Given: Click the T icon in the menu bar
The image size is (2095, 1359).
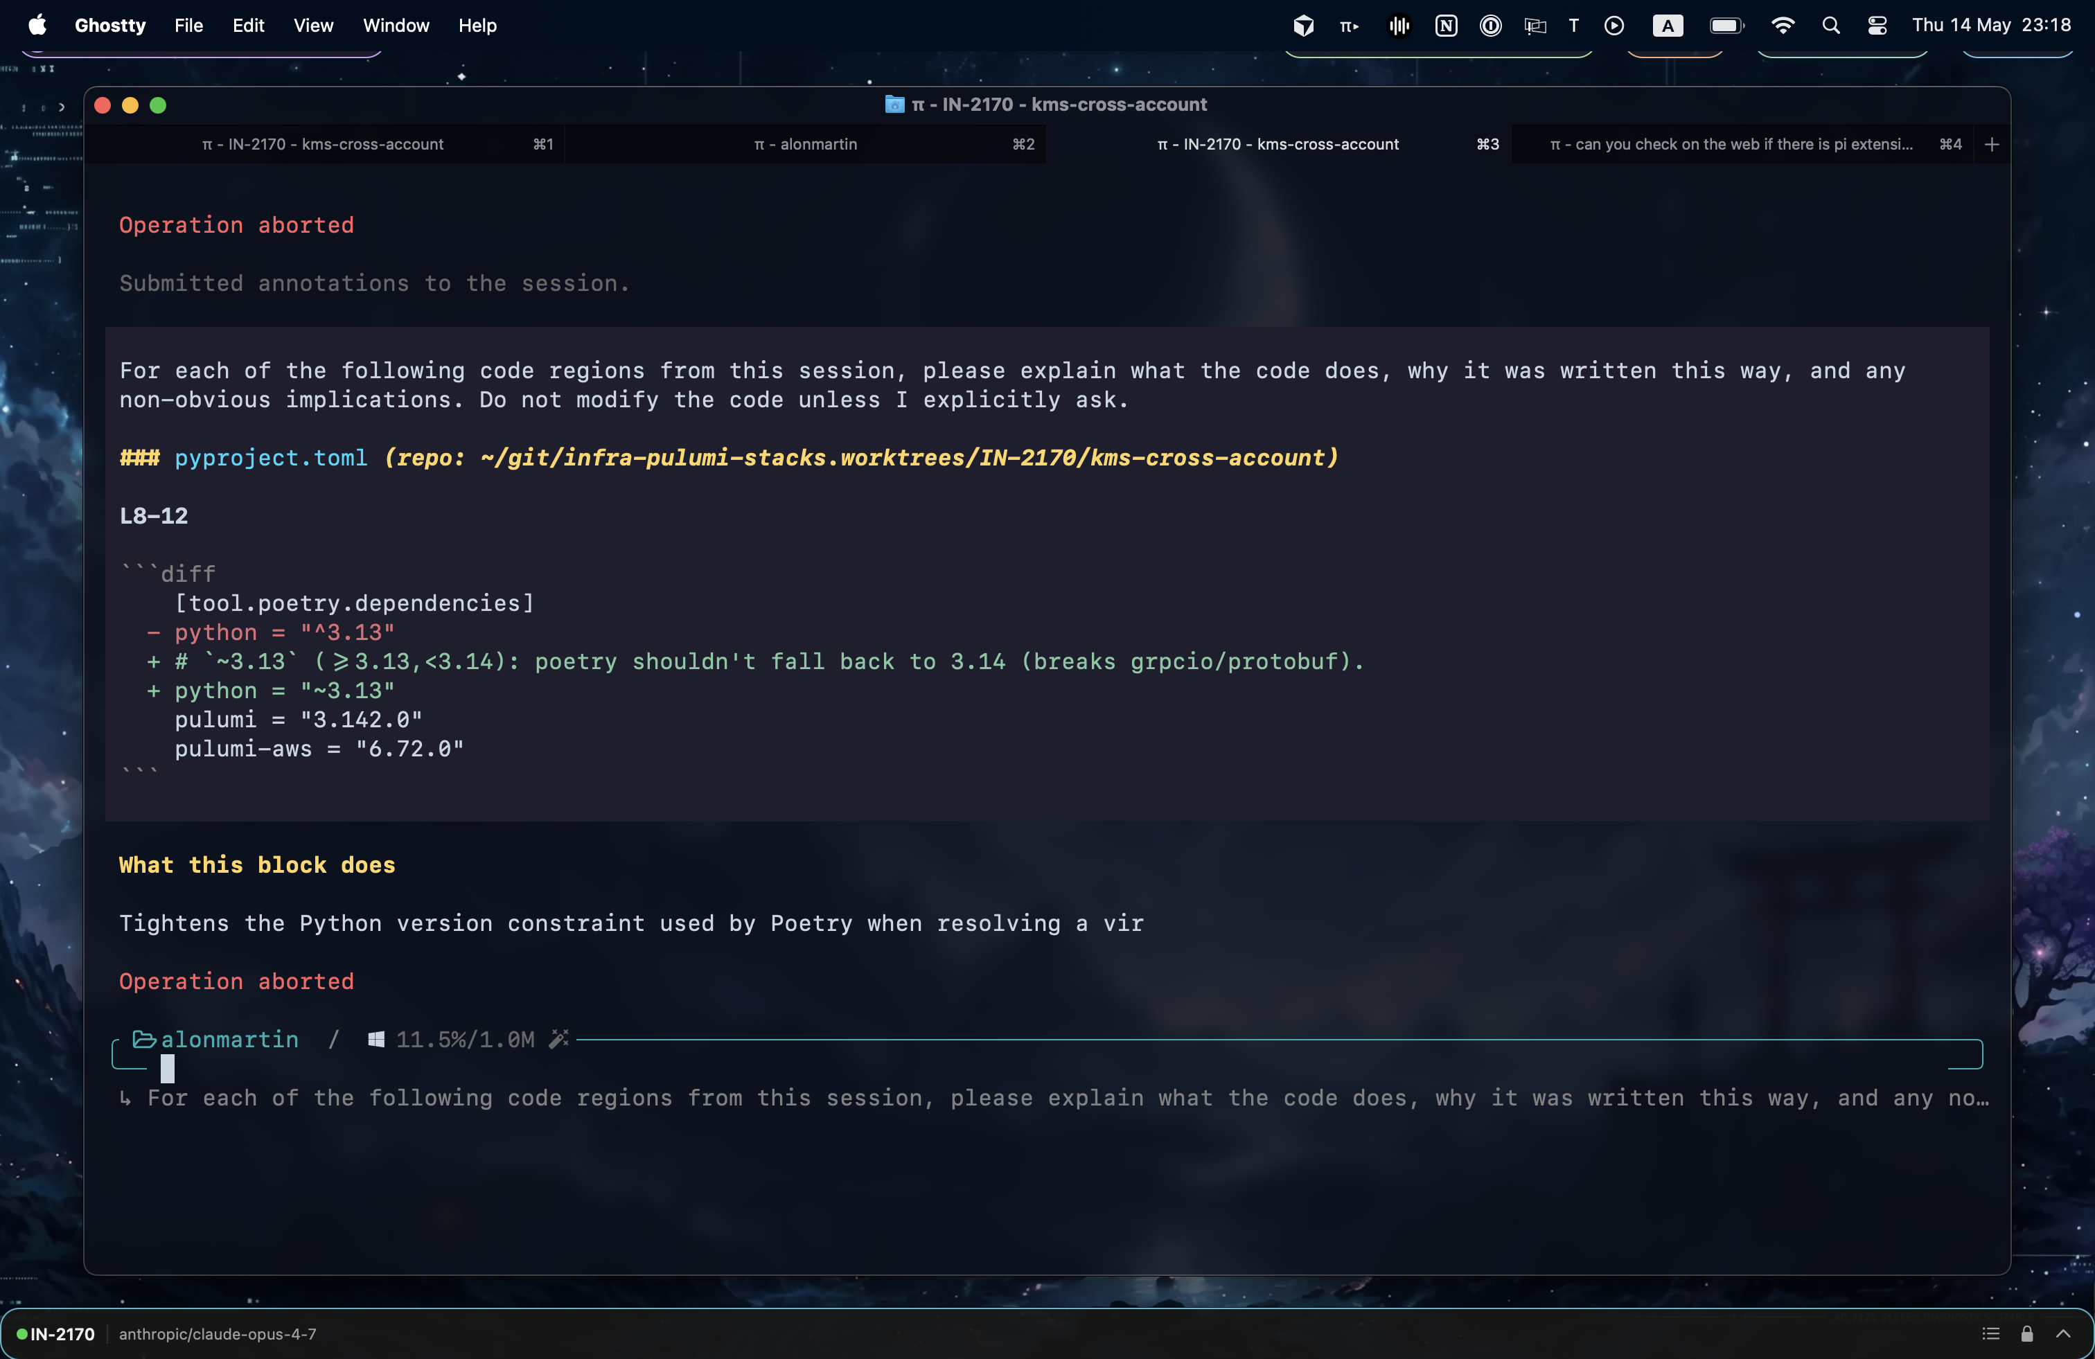Looking at the screenshot, I should (1574, 26).
